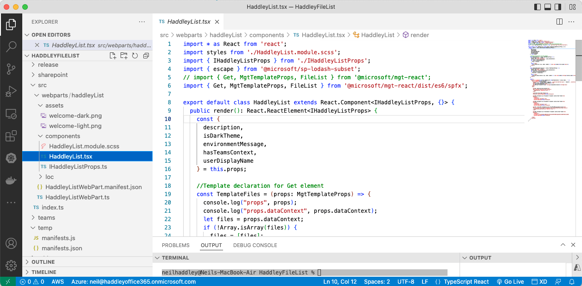This screenshot has height=286, width=582.
Task: Expand the OUTLINE section
Action: [x=43, y=262]
